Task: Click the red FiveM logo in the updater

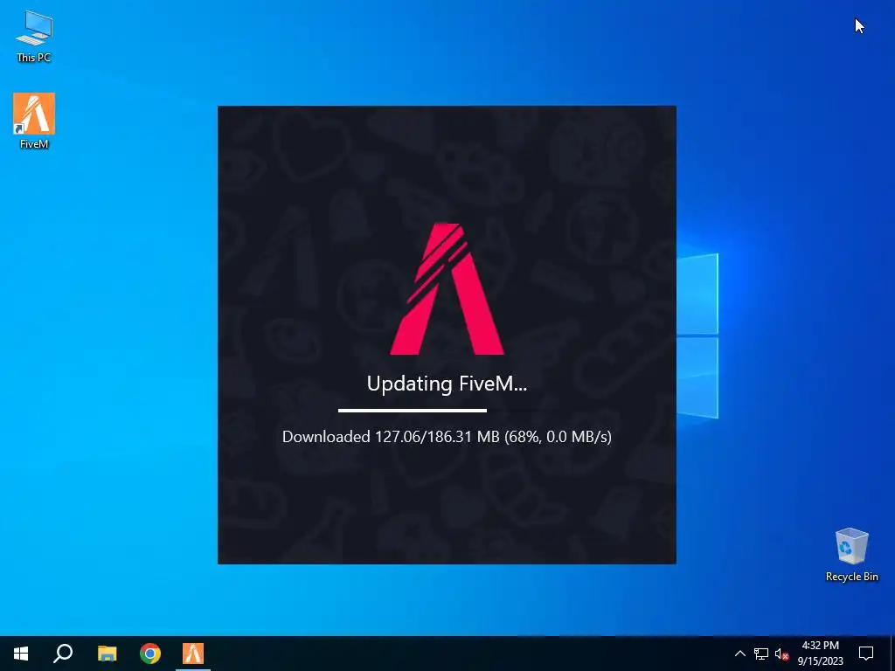Action: pyautogui.click(x=447, y=288)
